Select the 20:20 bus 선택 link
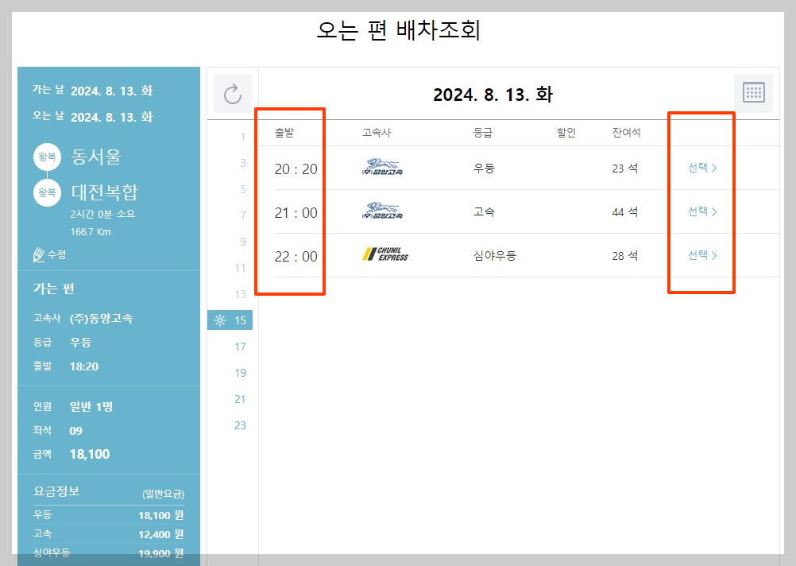This screenshot has width=796, height=566. tap(702, 168)
